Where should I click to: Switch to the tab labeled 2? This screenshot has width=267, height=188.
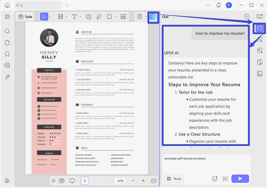click(x=38, y=5)
